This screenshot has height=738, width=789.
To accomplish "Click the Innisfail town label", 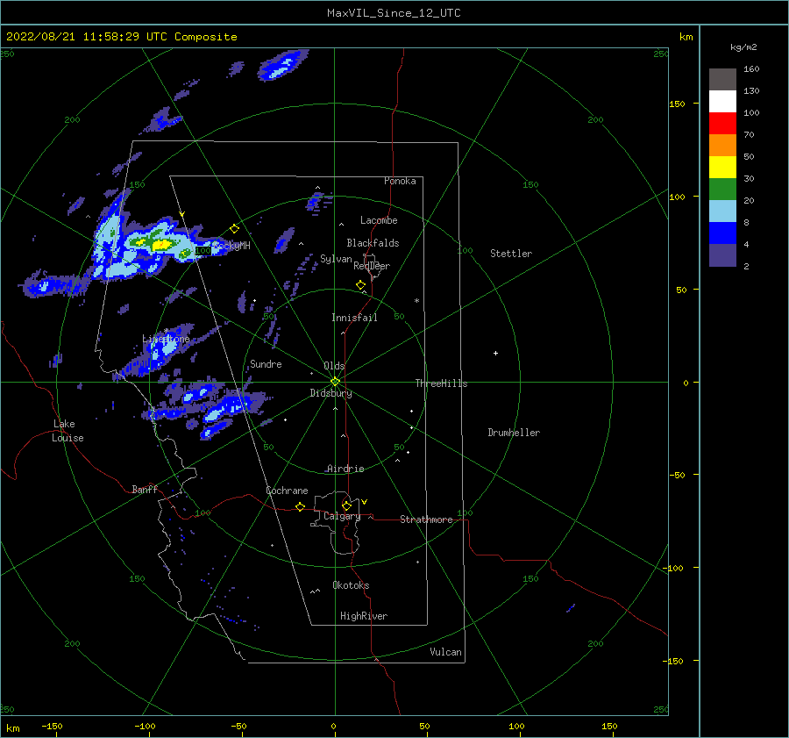I will [354, 318].
